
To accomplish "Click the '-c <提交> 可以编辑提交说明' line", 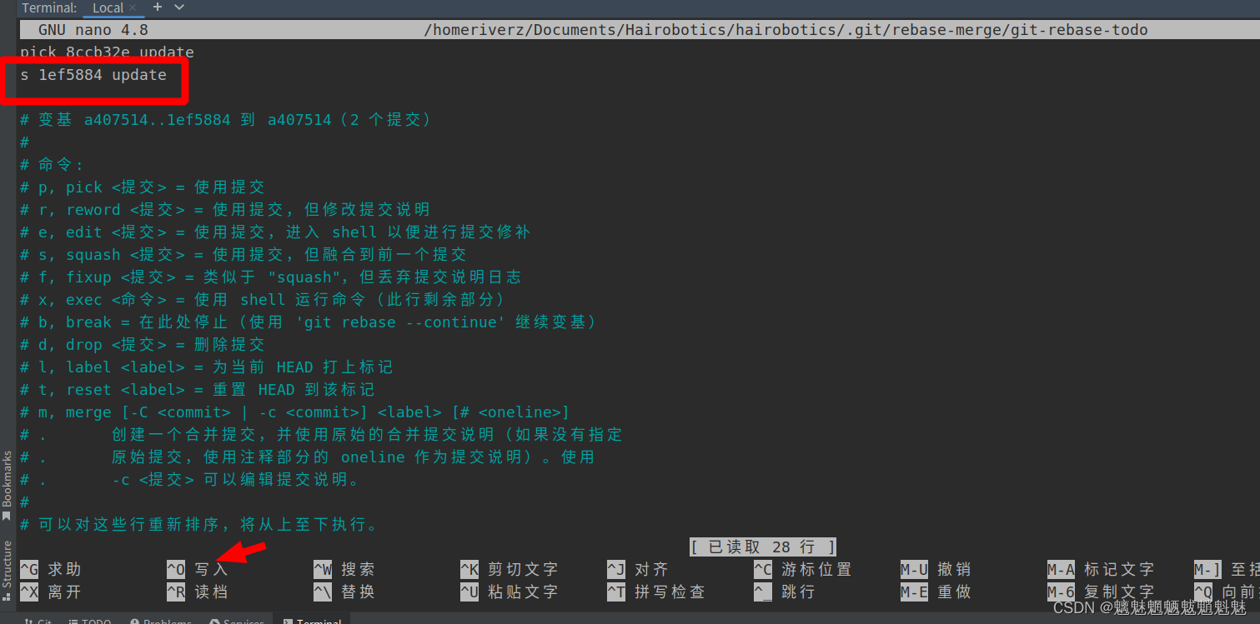I will (191, 480).
